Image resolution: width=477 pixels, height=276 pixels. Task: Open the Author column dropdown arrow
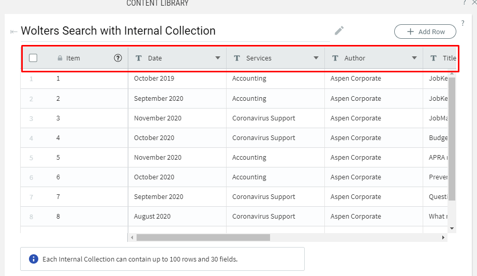point(414,58)
